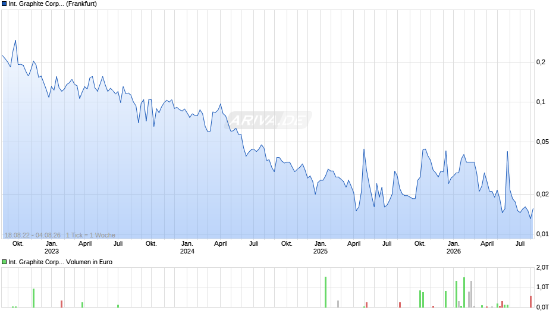Click the last red volume bar at the right edge
The width and height of the screenshot is (559, 313).
(530, 302)
